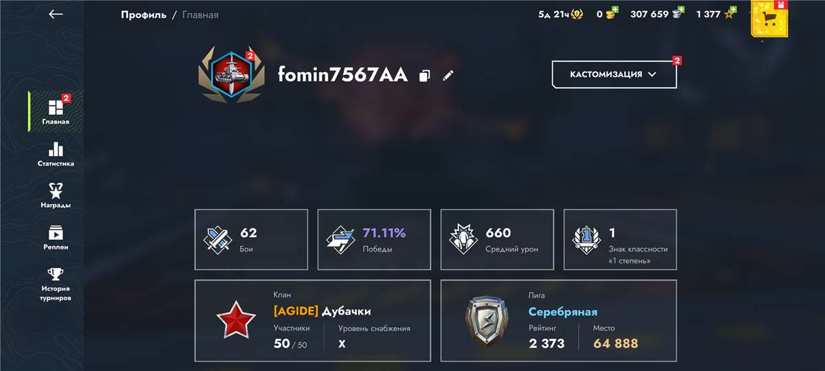Go back with the arrow icon

(x=56, y=14)
